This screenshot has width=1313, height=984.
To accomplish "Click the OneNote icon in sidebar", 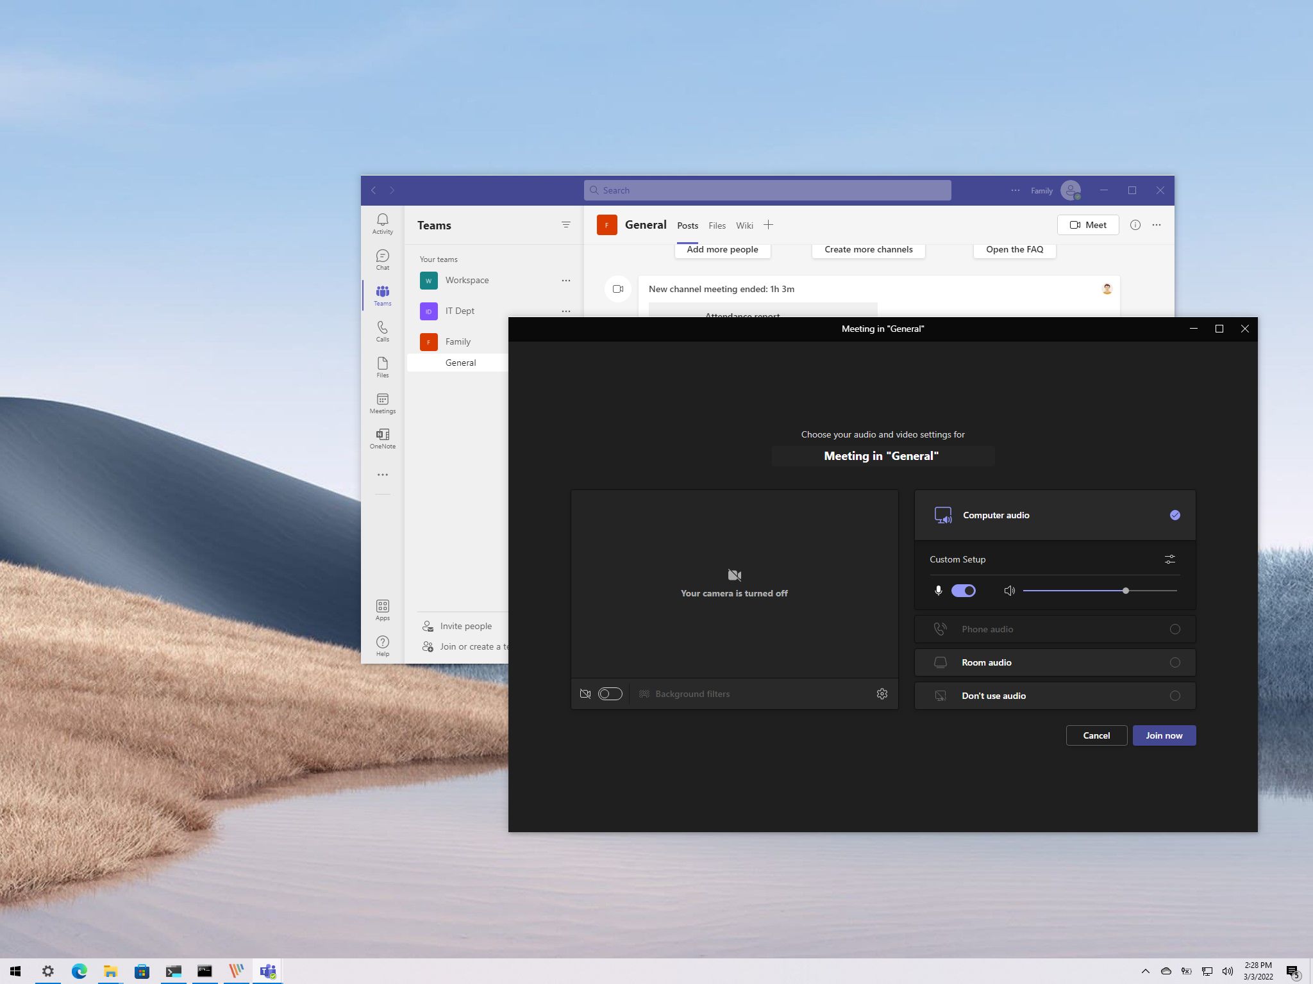I will pyautogui.click(x=383, y=438).
